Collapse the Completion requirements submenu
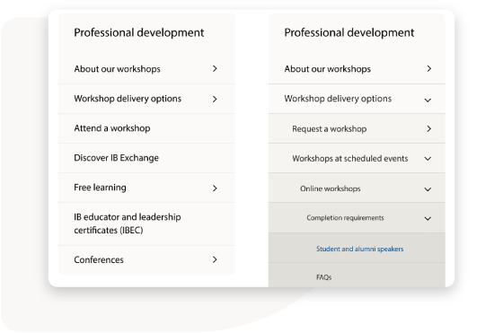 click(428, 219)
